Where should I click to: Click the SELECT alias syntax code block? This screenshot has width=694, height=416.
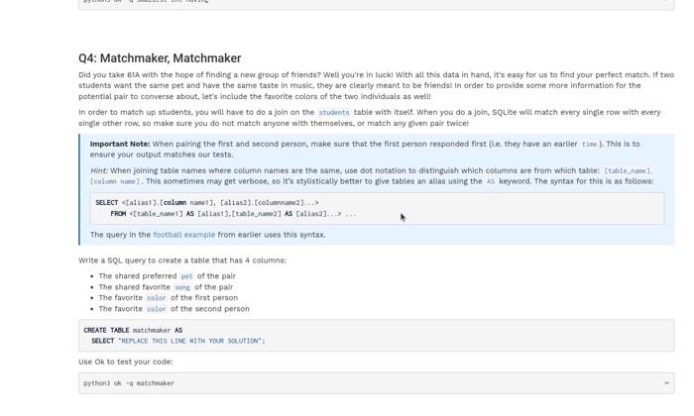(377, 208)
